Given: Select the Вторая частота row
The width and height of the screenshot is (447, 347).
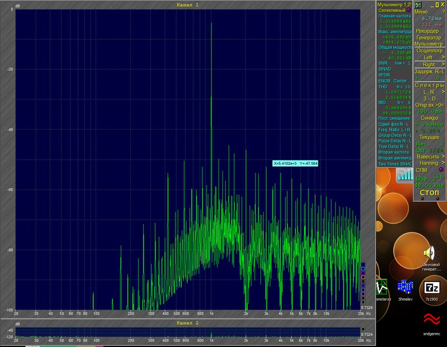Looking at the screenshot, I should tap(394, 152).
